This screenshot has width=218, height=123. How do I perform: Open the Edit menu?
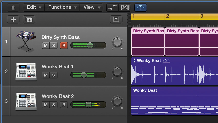(x=34, y=7)
